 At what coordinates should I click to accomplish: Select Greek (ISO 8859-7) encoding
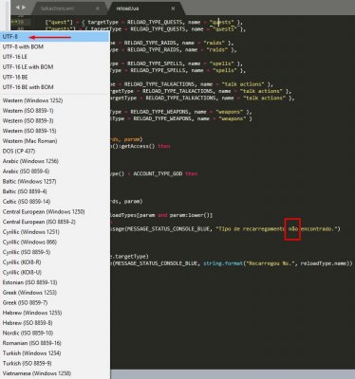tap(55, 302)
